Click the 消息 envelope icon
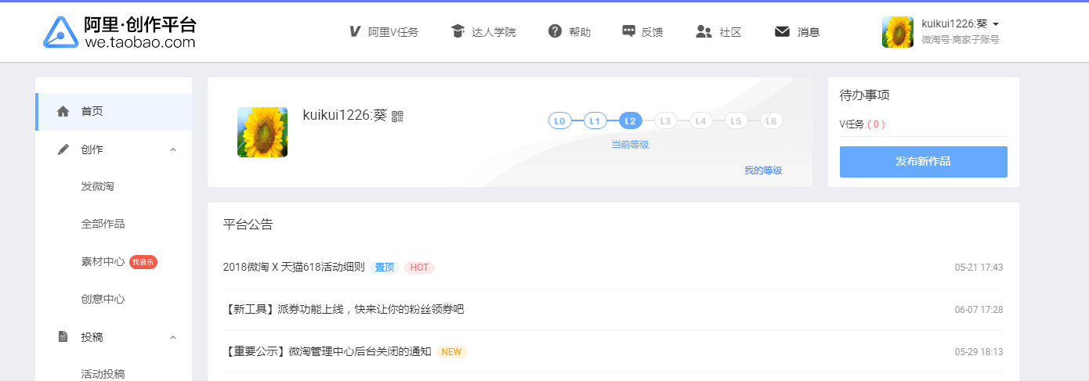 pos(782,31)
